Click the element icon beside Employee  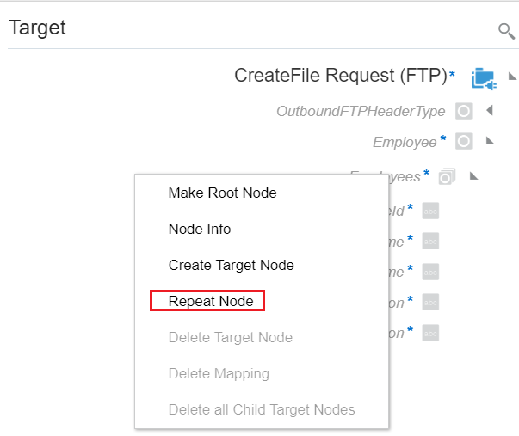464,141
